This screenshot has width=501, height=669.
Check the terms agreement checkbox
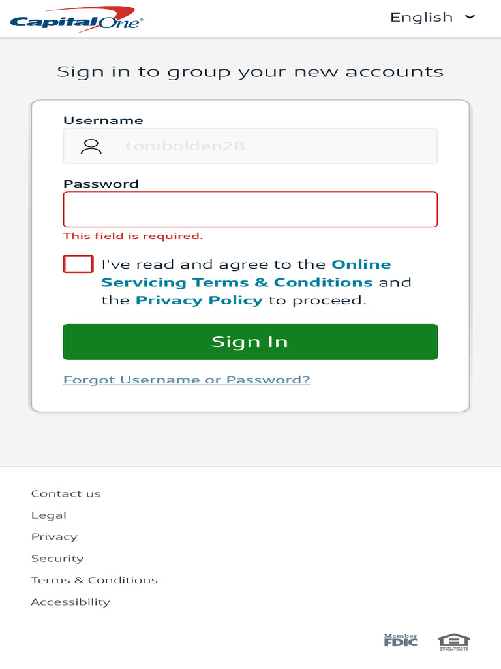point(78,265)
